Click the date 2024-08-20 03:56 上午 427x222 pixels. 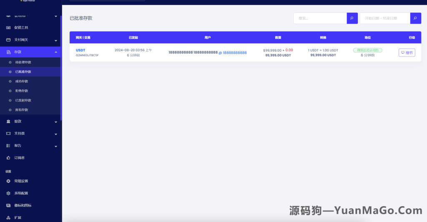tap(133, 50)
